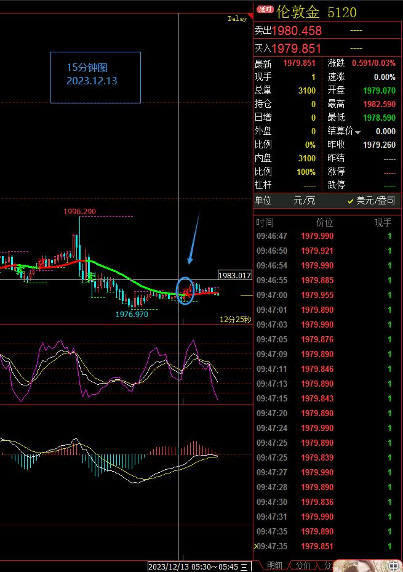
Task: Click the 卖出 price 1980.458
Action: tap(297, 31)
